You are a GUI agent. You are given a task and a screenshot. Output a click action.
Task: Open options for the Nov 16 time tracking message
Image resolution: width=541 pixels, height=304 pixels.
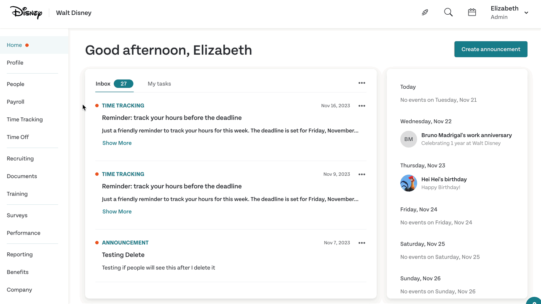pyautogui.click(x=362, y=106)
